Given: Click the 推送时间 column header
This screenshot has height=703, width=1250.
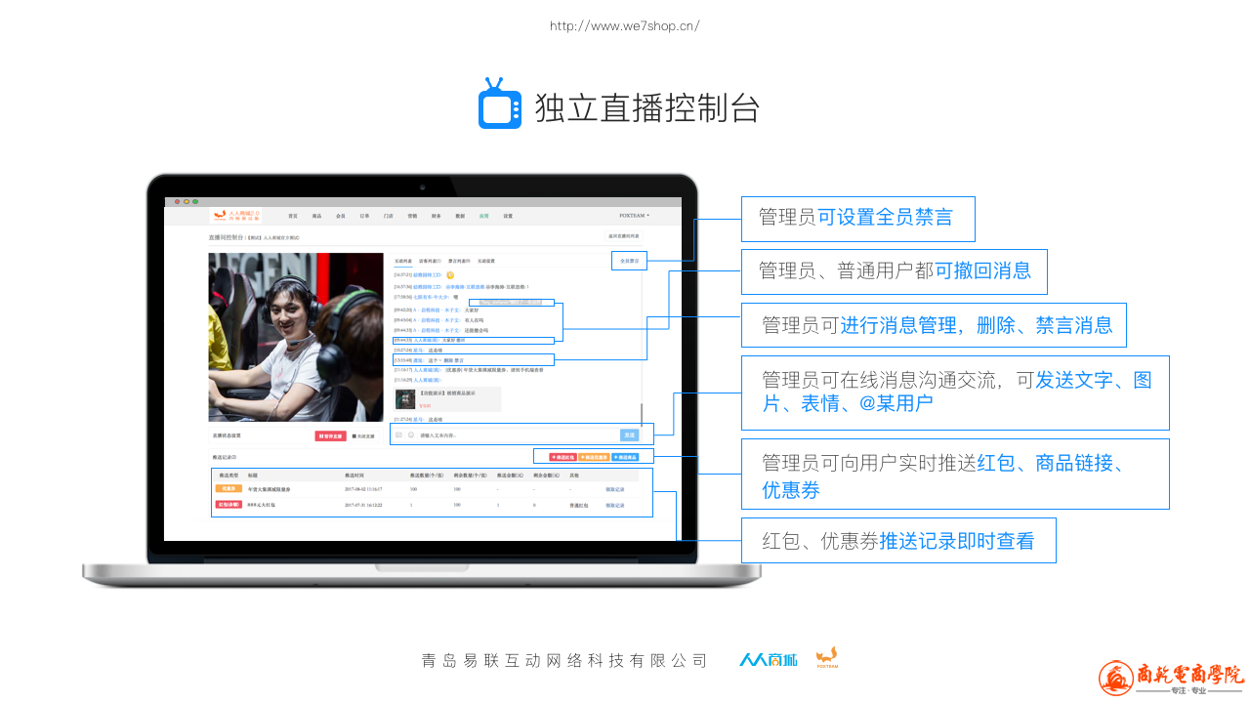Looking at the screenshot, I should click(x=354, y=476).
